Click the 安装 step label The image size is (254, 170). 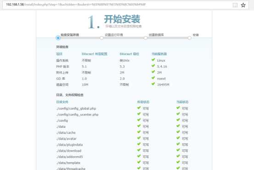click(196, 34)
